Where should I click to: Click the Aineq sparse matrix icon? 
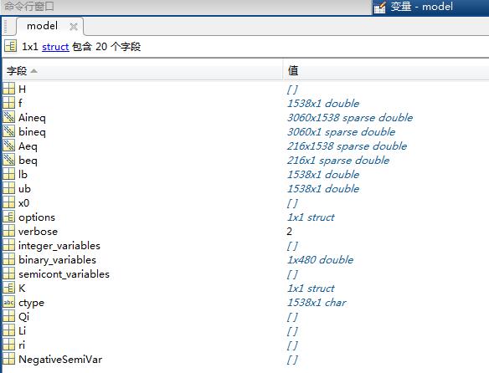8,117
